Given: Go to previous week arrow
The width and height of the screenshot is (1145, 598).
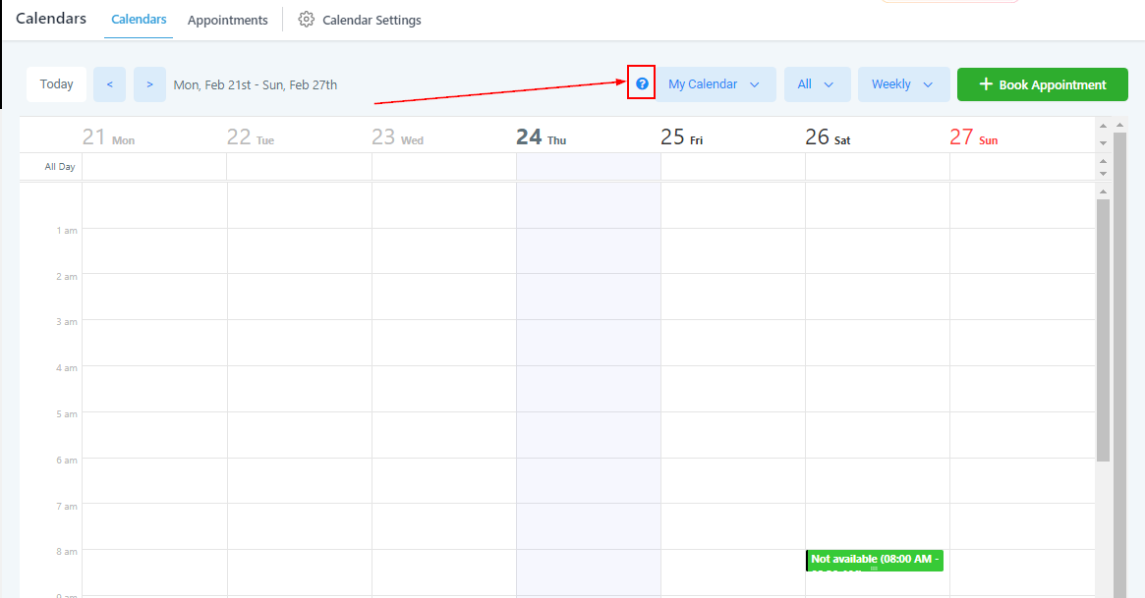Looking at the screenshot, I should [x=109, y=84].
